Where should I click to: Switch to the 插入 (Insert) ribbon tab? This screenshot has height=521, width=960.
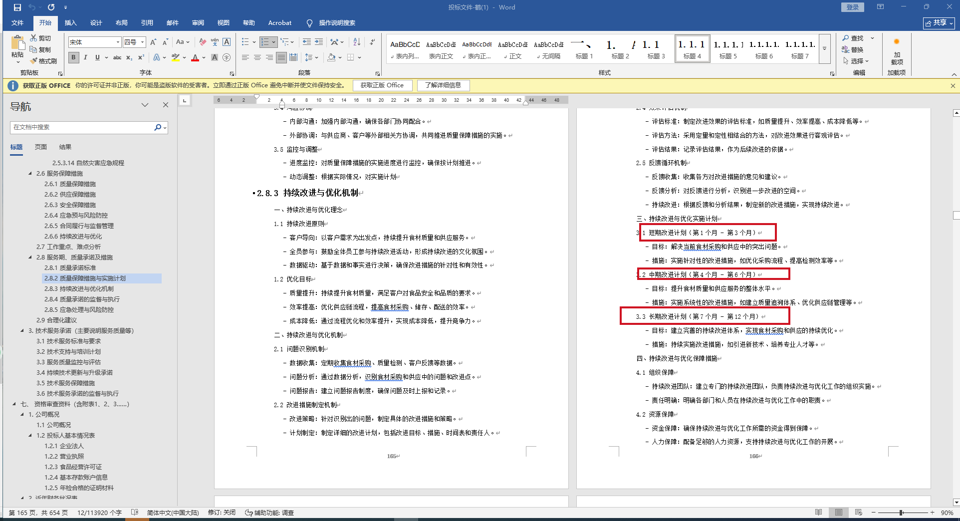coord(71,23)
